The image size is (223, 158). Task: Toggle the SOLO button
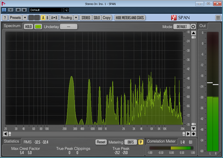[97, 18]
